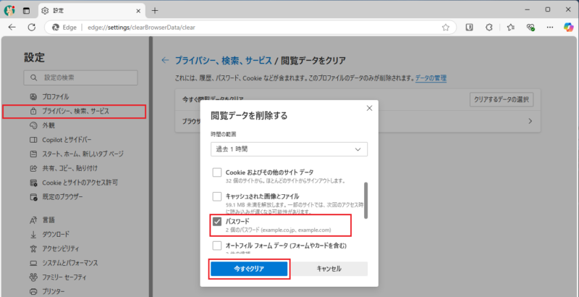Check the キャッシュされた画像とファイル checkbox

point(217,196)
